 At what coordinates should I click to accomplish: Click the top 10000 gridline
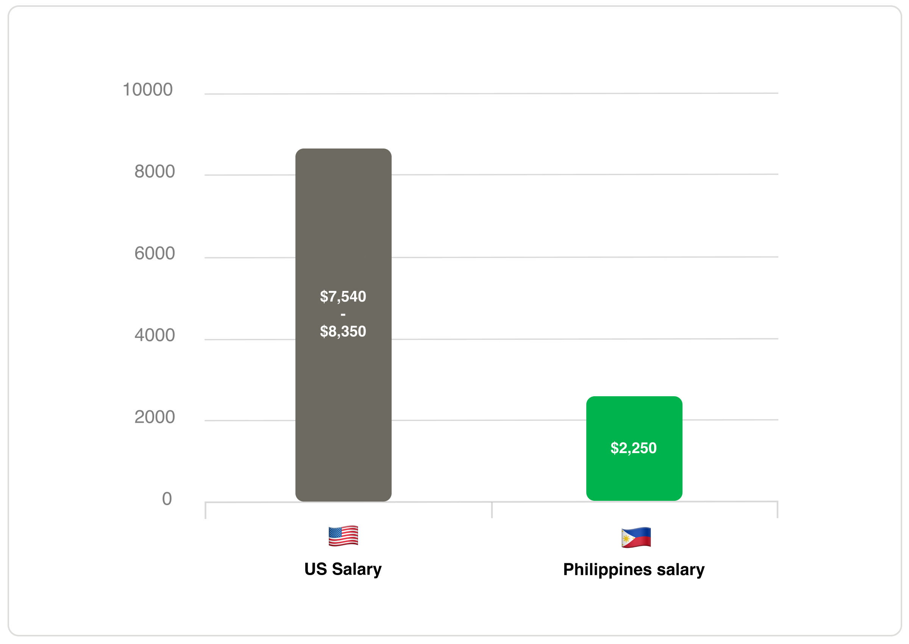point(492,94)
